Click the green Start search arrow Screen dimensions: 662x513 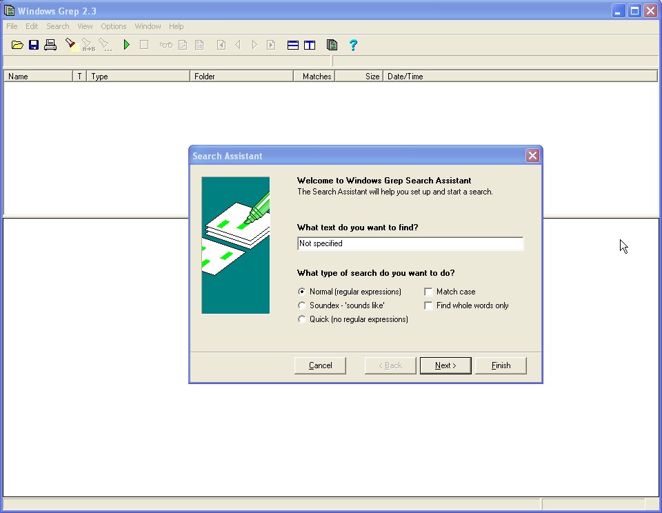pyautogui.click(x=127, y=45)
